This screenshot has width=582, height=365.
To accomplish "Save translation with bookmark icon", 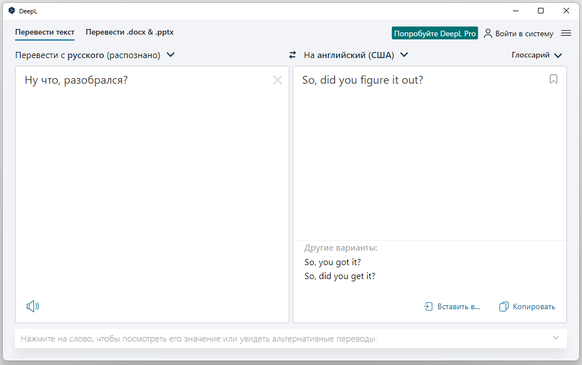I will tap(554, 79).
